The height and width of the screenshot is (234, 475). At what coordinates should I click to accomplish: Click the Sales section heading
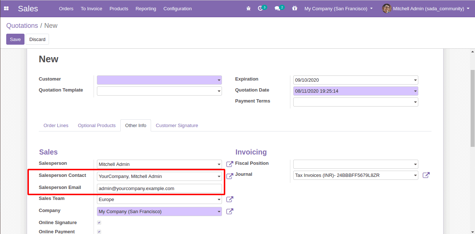(x=48, y=152)
